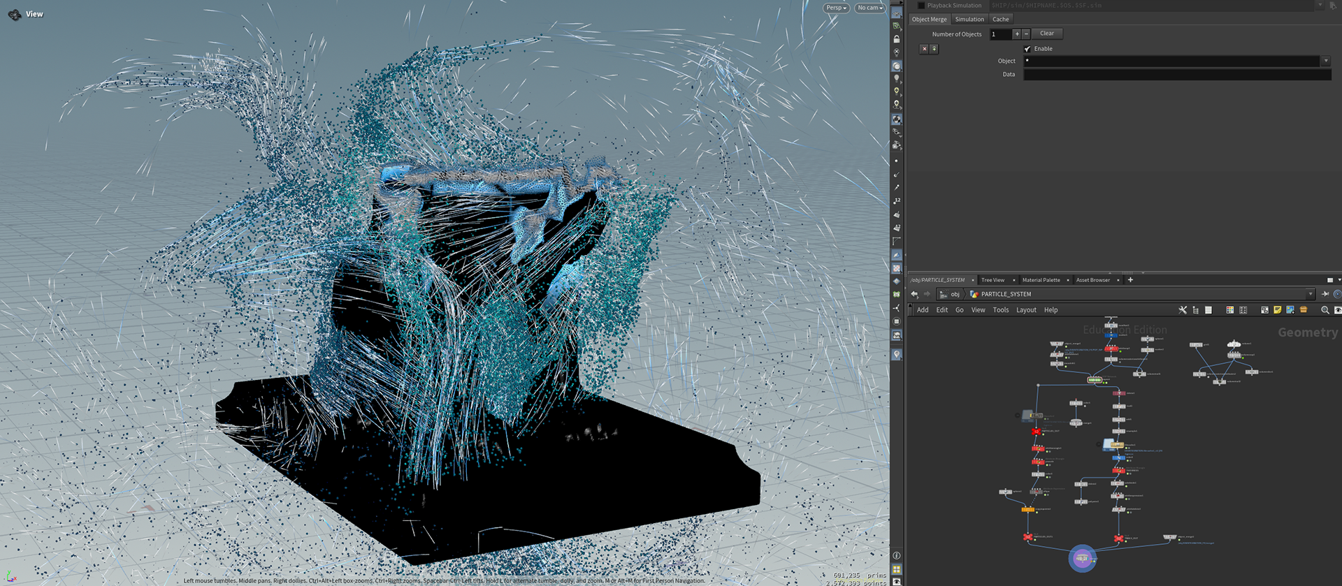Image resolution: width=1342 pixels, height=586 pixels.
Task: Toggle point numbers display icon
Action: click(x=897, y=201)
